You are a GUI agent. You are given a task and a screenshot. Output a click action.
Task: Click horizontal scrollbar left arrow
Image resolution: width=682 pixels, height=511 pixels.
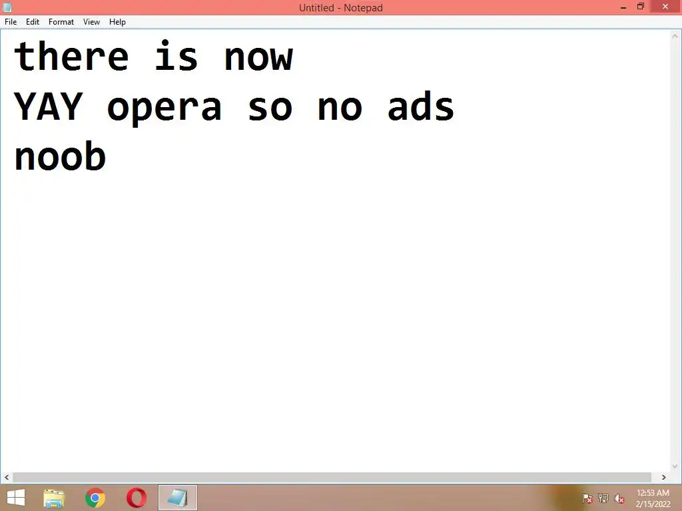(7, 477)
